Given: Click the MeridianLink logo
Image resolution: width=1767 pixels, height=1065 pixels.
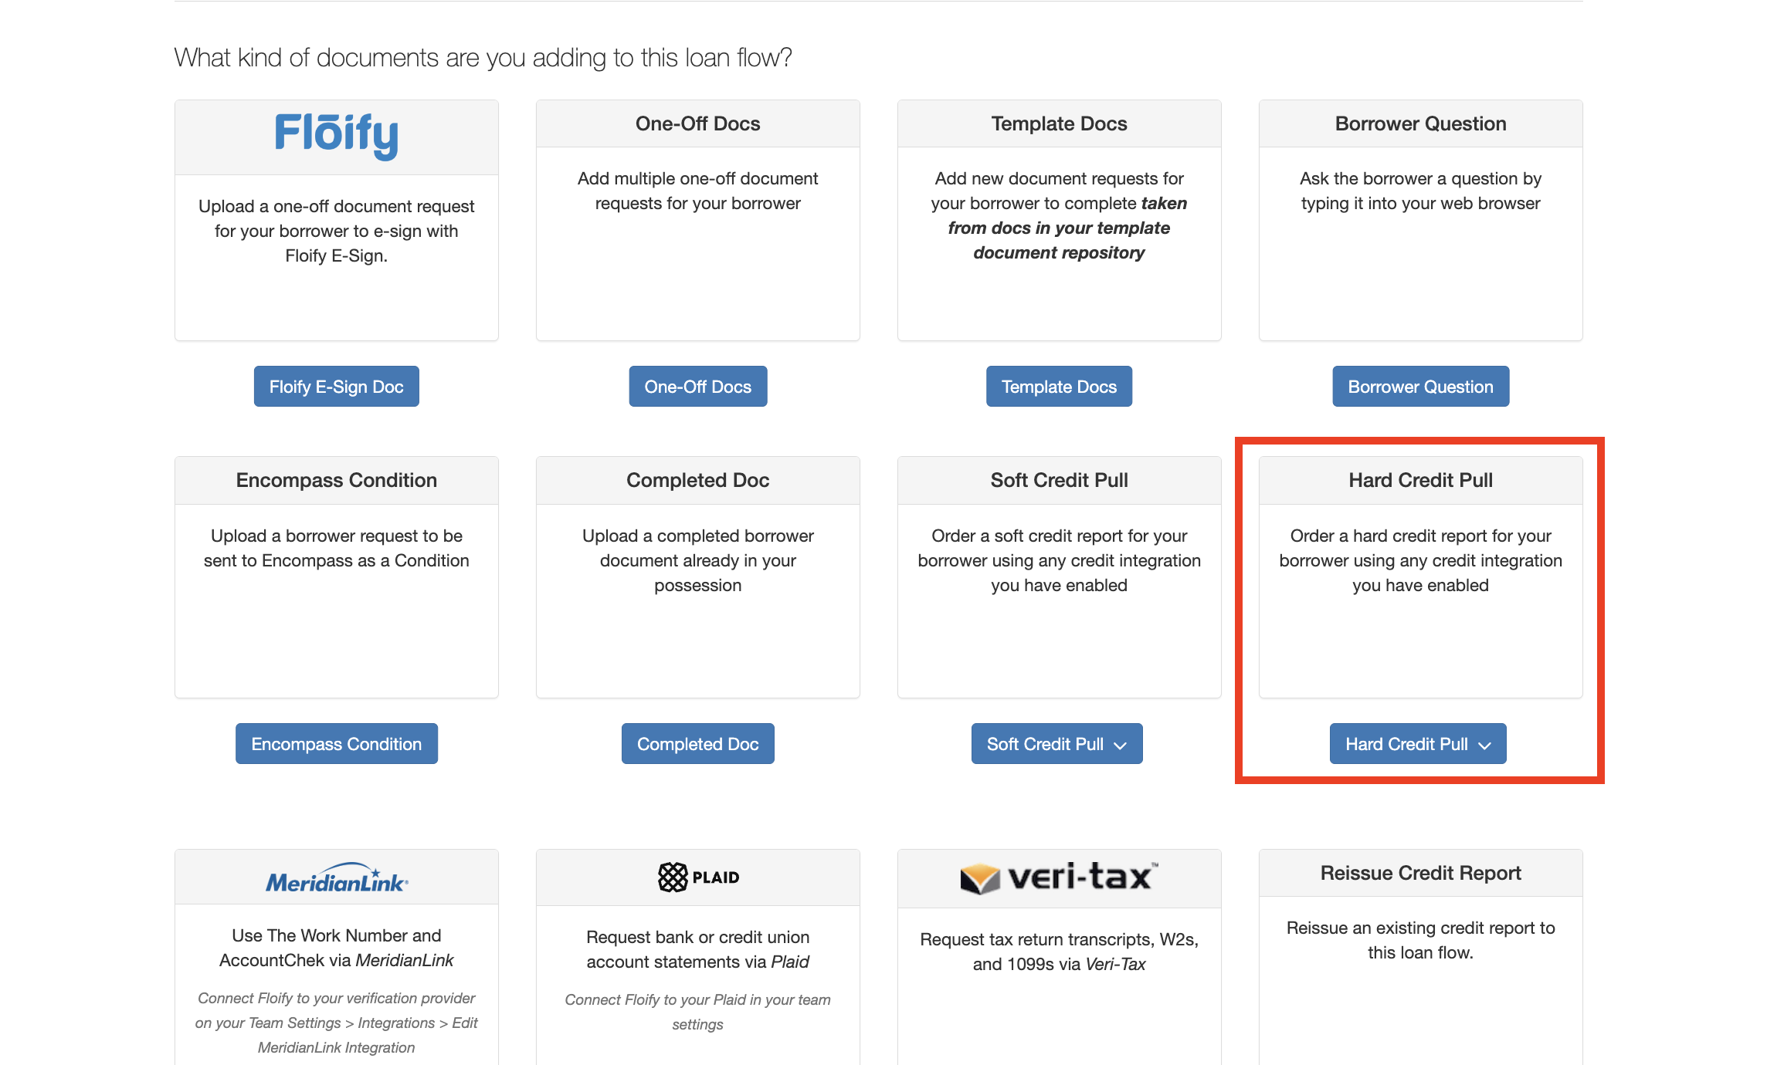Looking at the screenshot, I should coord(337,879).
